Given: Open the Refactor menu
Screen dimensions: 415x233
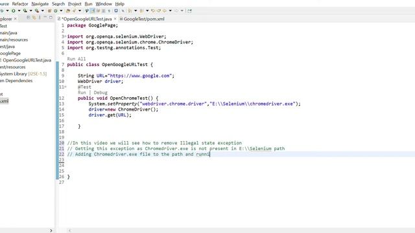Looking at the screenshot, I should [20, 4].
